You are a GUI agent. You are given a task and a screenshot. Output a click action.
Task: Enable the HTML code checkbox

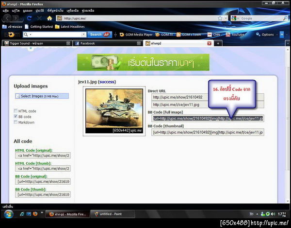coord(16,111)
